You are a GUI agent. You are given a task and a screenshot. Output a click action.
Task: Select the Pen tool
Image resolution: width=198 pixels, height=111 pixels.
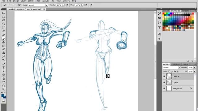point(3,64)
